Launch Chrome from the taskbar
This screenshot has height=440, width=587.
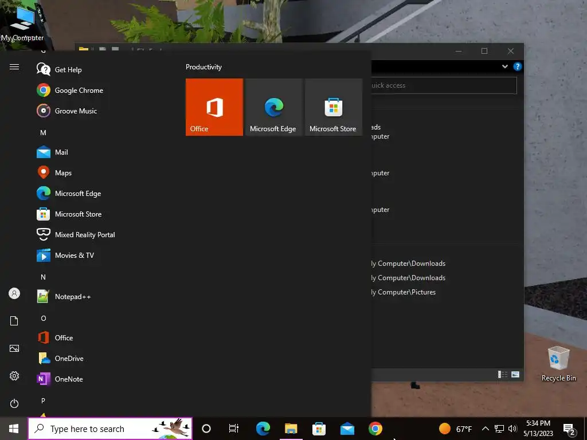tap(375, 429)
